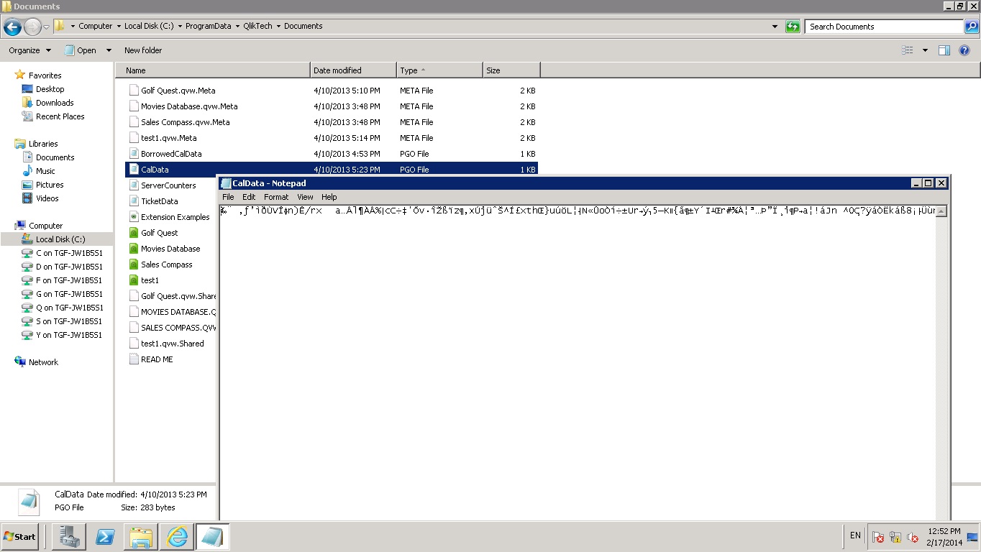Click the Explorer Forward navigation arrow
981x552 pixels.
coord(32,27)
